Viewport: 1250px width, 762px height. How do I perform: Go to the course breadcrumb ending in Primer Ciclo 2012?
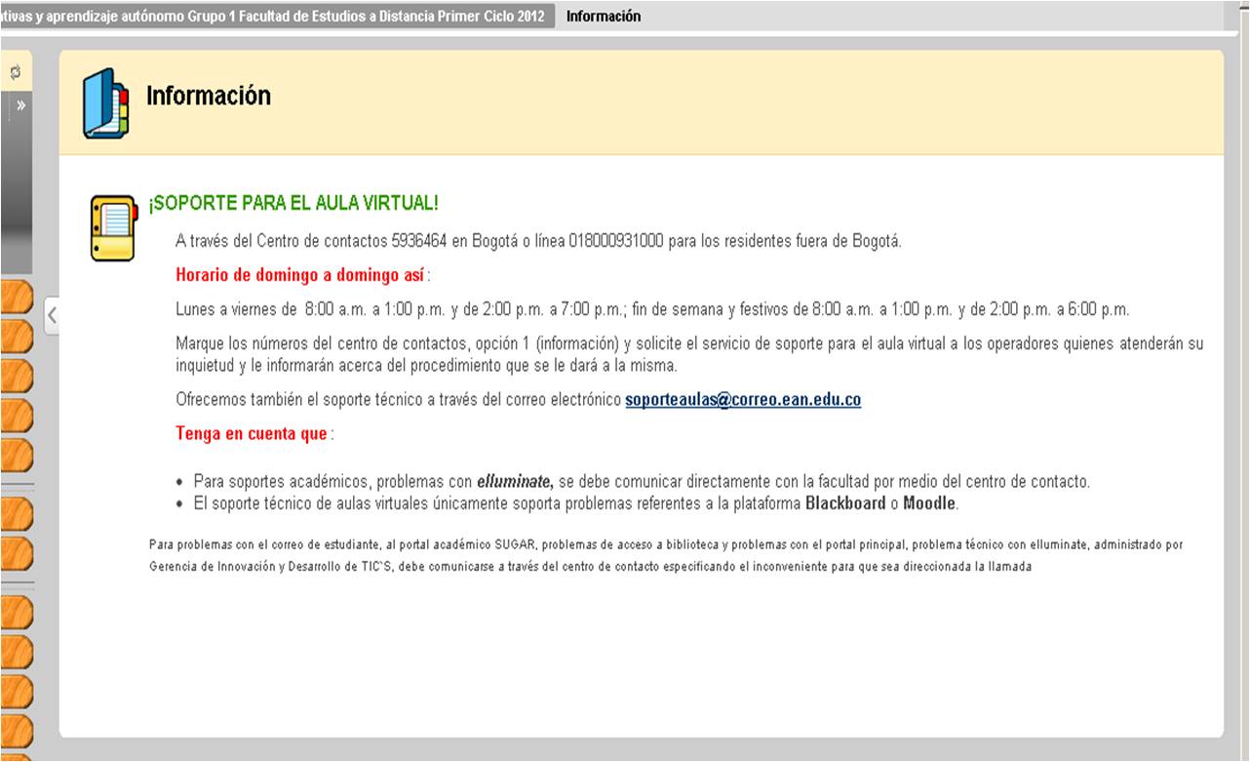(x=273, y=17)
